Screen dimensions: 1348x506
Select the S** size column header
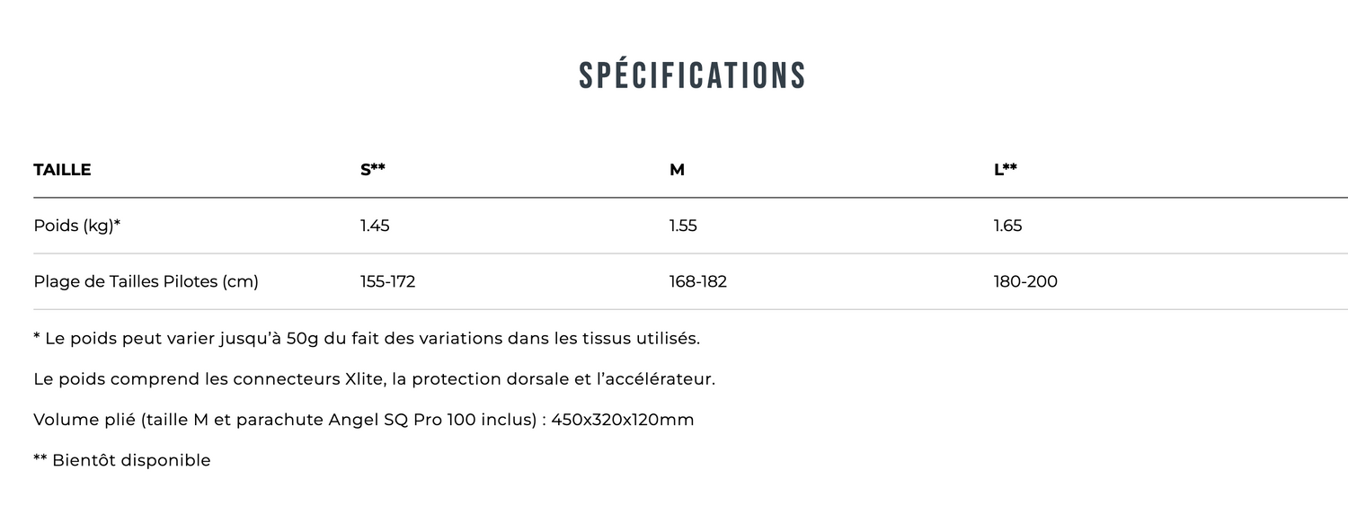pos(373,170)
